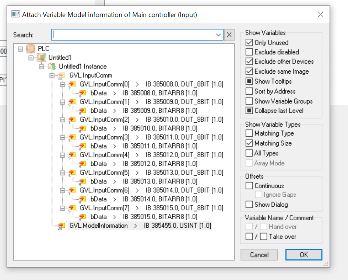Viewport: 348px width, 280px height.
Task: Collapse the Untitled1 Instance node
Action: (x=42, y=67)
